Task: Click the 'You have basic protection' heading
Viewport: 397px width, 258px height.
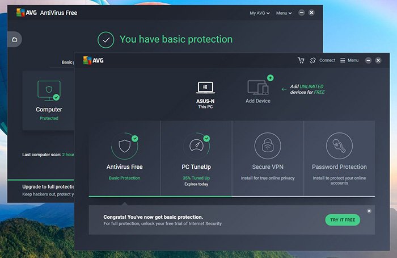Action: [176, 39]
